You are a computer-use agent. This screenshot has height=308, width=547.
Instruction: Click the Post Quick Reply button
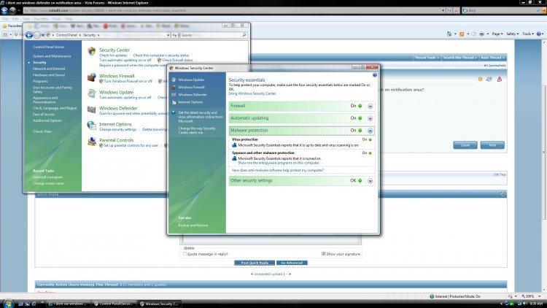pyautogui.click(x=255, y=263)
